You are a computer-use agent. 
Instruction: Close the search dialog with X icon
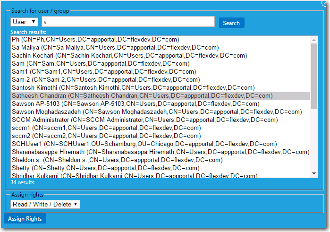(325, 2)
